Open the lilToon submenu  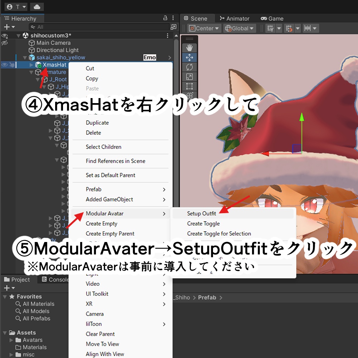tap(121, 324)
